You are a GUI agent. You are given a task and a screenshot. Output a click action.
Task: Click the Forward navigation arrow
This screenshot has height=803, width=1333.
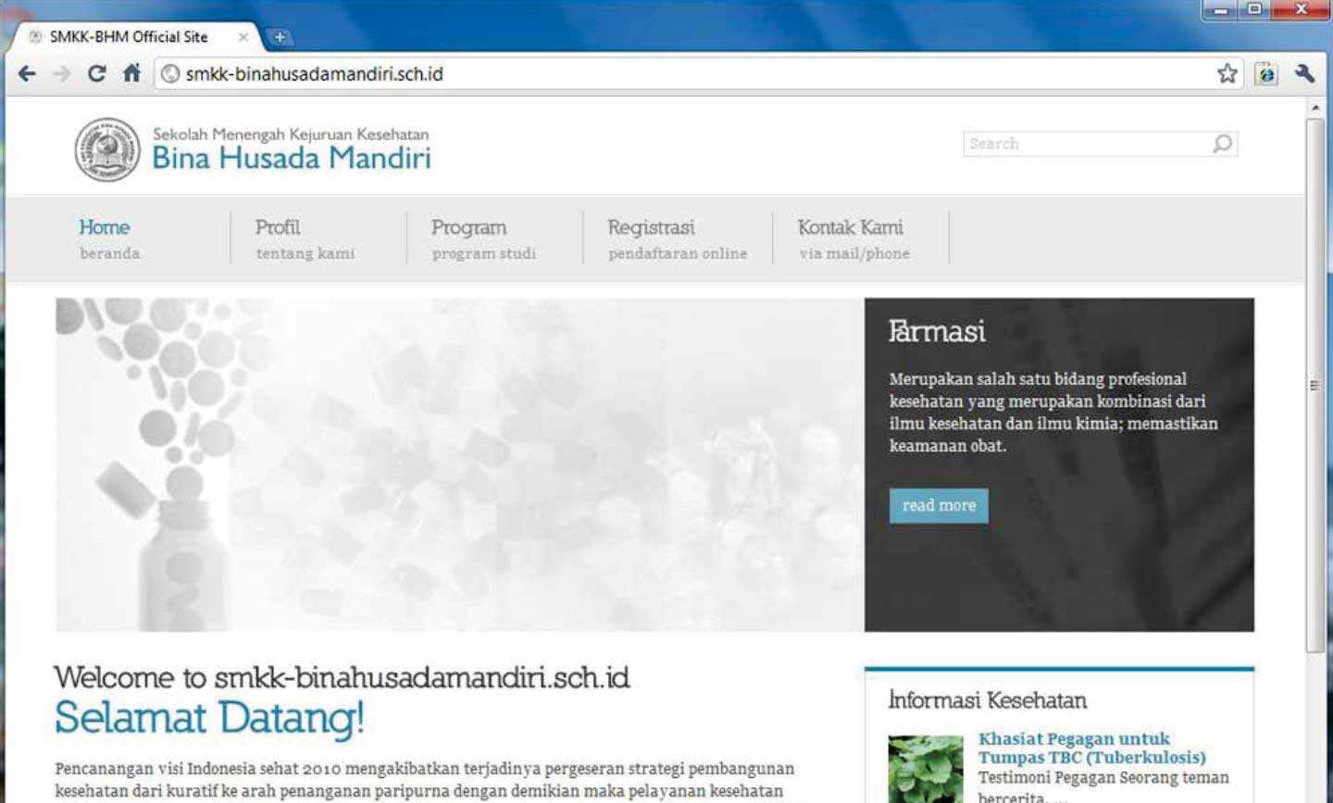(x=61, y=74)
